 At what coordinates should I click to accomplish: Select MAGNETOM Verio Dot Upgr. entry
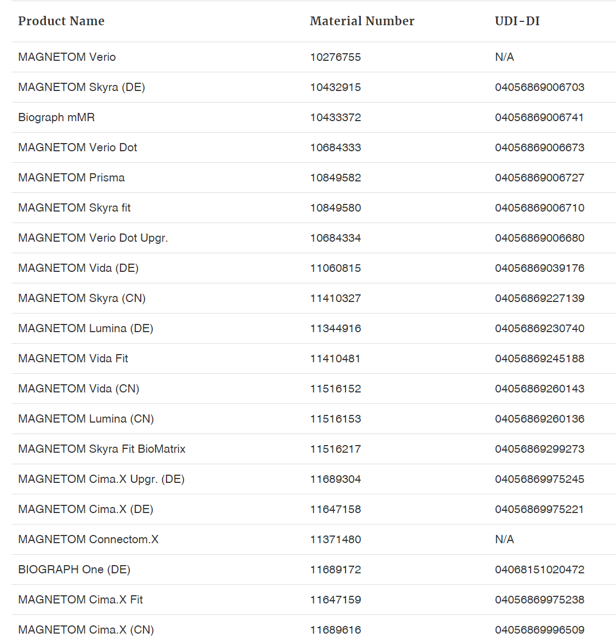[93, 238]
